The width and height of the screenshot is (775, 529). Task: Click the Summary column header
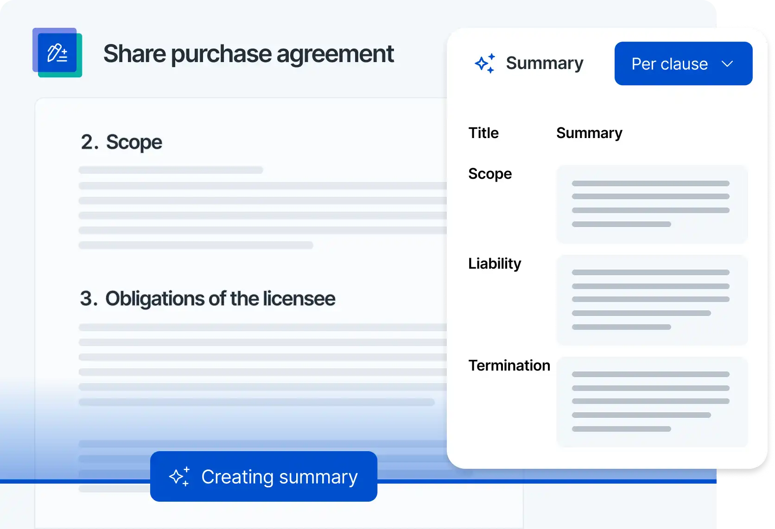(x=589, y=133)
